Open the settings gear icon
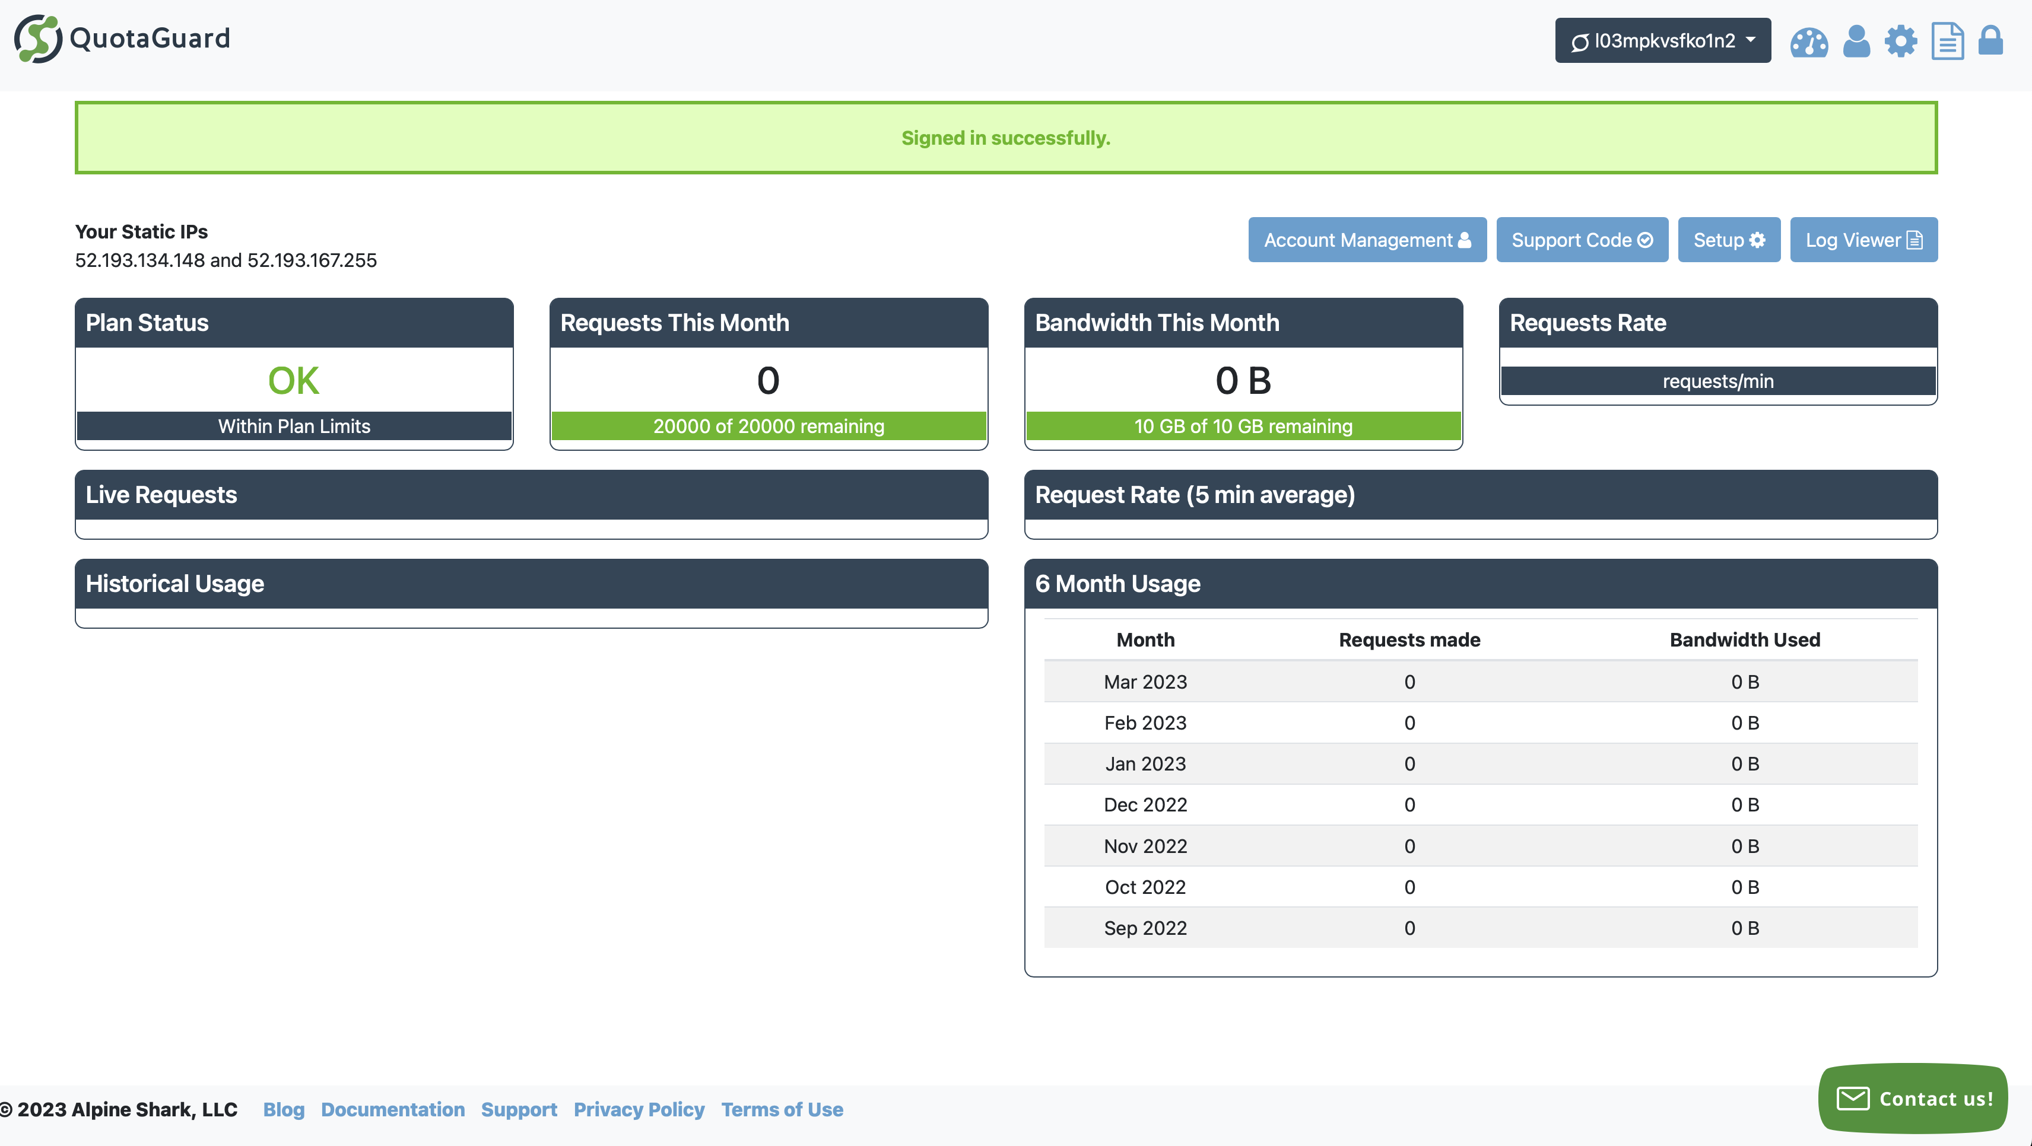The height and width of the screenshot is (1146, 2032). 1900,41
